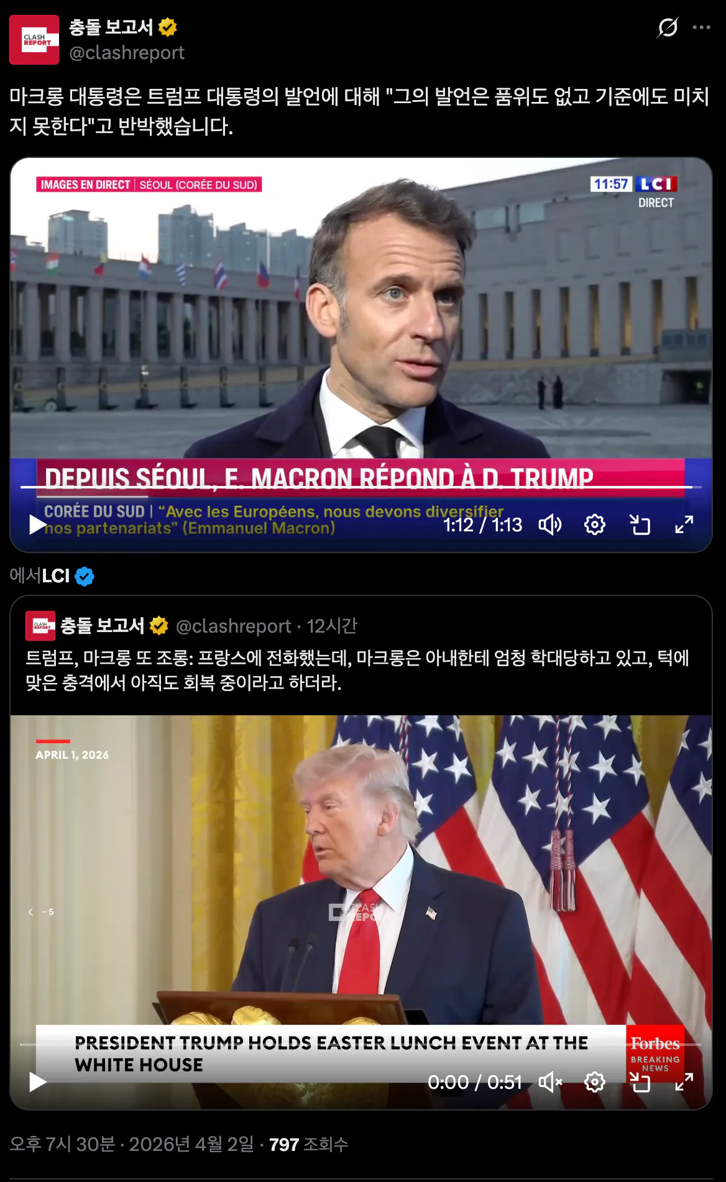Open settings gear on Macron video
This screenshot has width=726, height=1182.
click(x=595, y=525)
